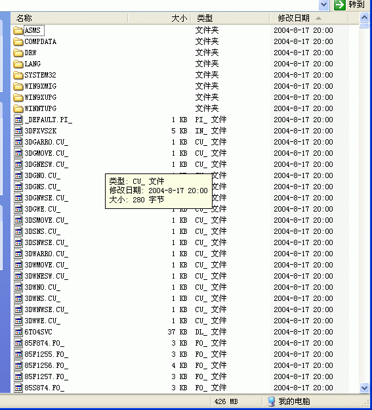Click the WINNTUPG folder icon

18,108
